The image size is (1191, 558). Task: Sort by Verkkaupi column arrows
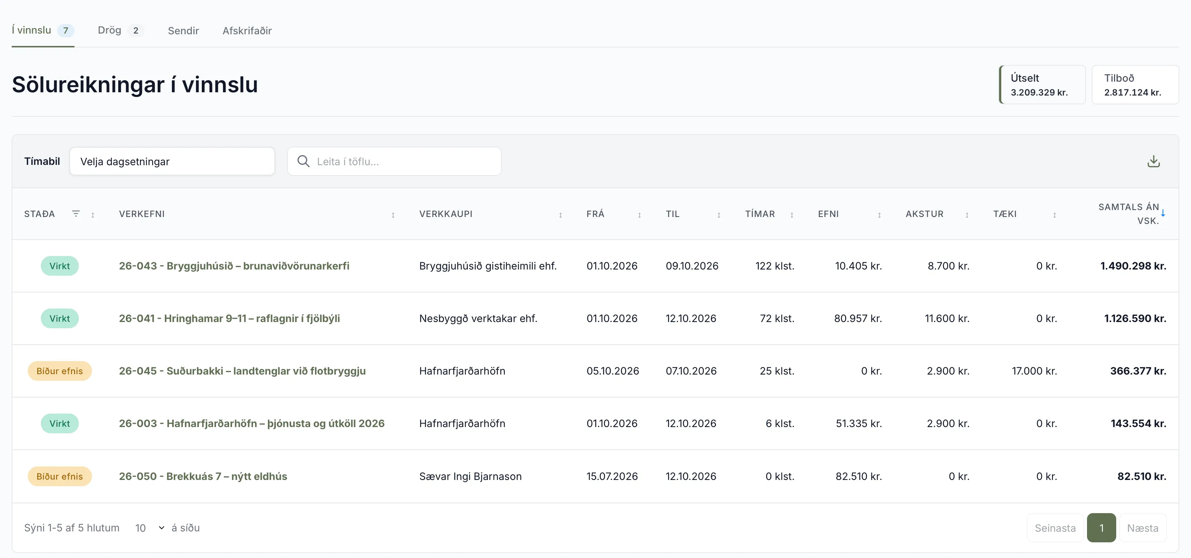click(x=560, y=215)
